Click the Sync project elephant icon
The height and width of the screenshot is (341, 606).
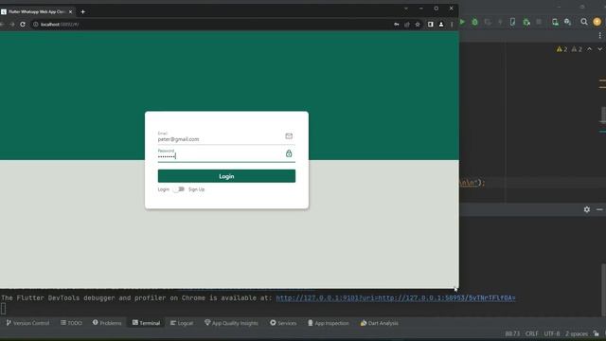pos(568,22)
